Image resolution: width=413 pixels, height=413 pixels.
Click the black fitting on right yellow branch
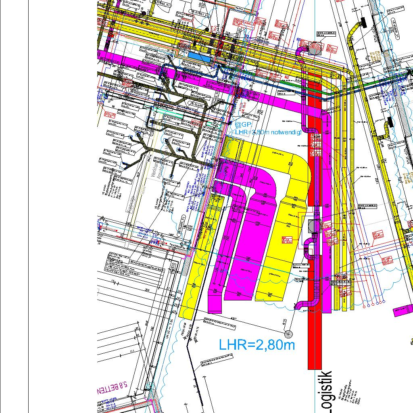[x=390, y=122]
